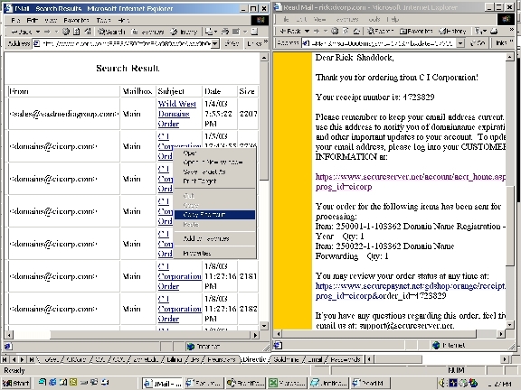Open Back history dropdown in Read Mail window

pyautogui.click(x=307, y=32)
